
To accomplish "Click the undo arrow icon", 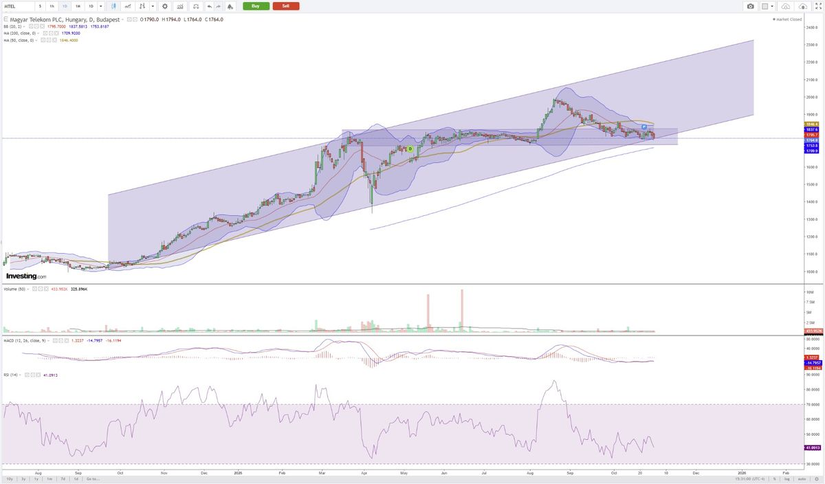I will [x=209, y=6].
